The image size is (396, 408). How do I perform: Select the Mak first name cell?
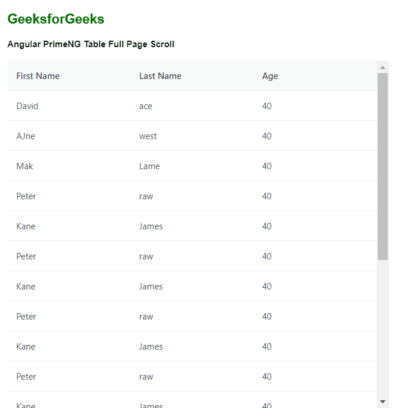[25, 166]
